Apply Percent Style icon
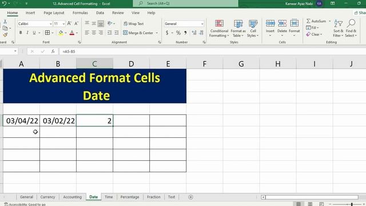The height and width of the screenshot is (206, 366). (x=178, y=33)
